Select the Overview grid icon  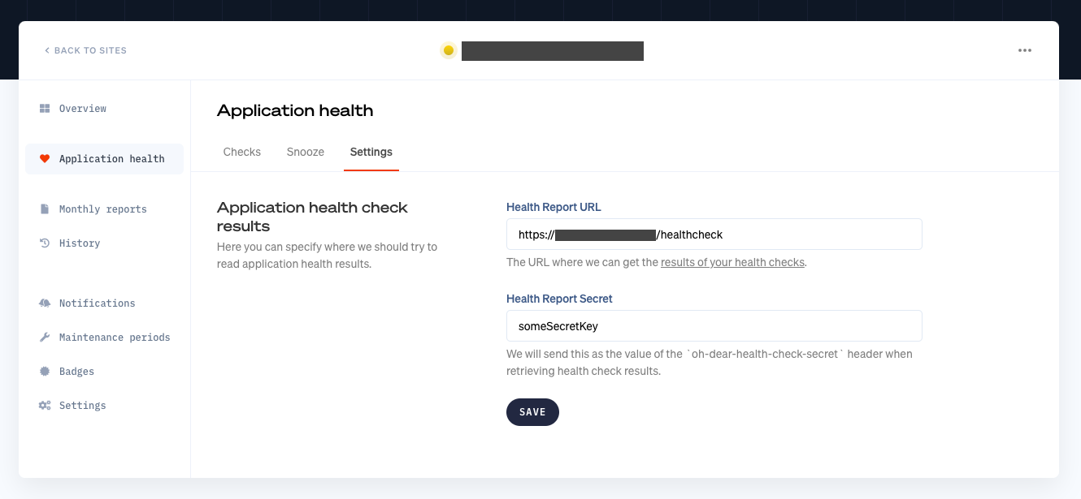(x=45, y=108)
